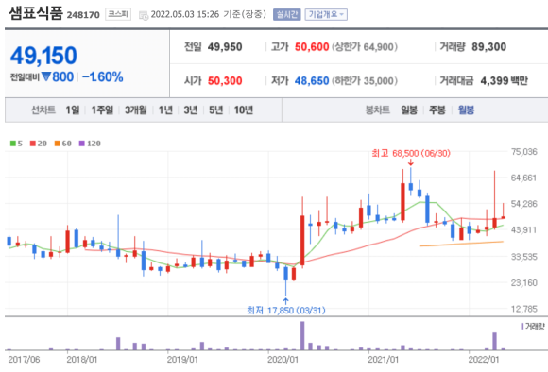Select the 1일 line chart period

[73, 110]
